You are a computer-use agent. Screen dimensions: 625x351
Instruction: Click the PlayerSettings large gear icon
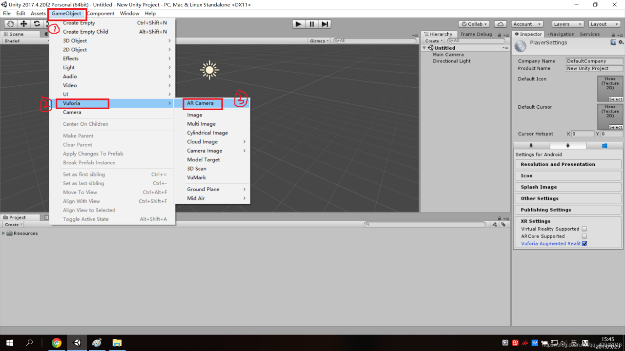pyautogui.click(x=521, y=46)
